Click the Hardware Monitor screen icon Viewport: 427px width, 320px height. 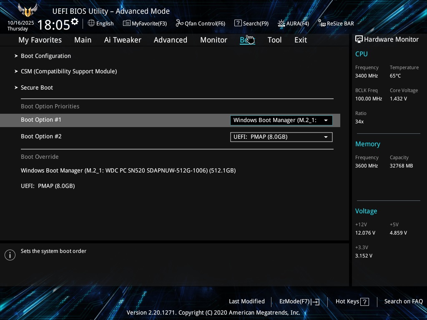pos(359,40)
